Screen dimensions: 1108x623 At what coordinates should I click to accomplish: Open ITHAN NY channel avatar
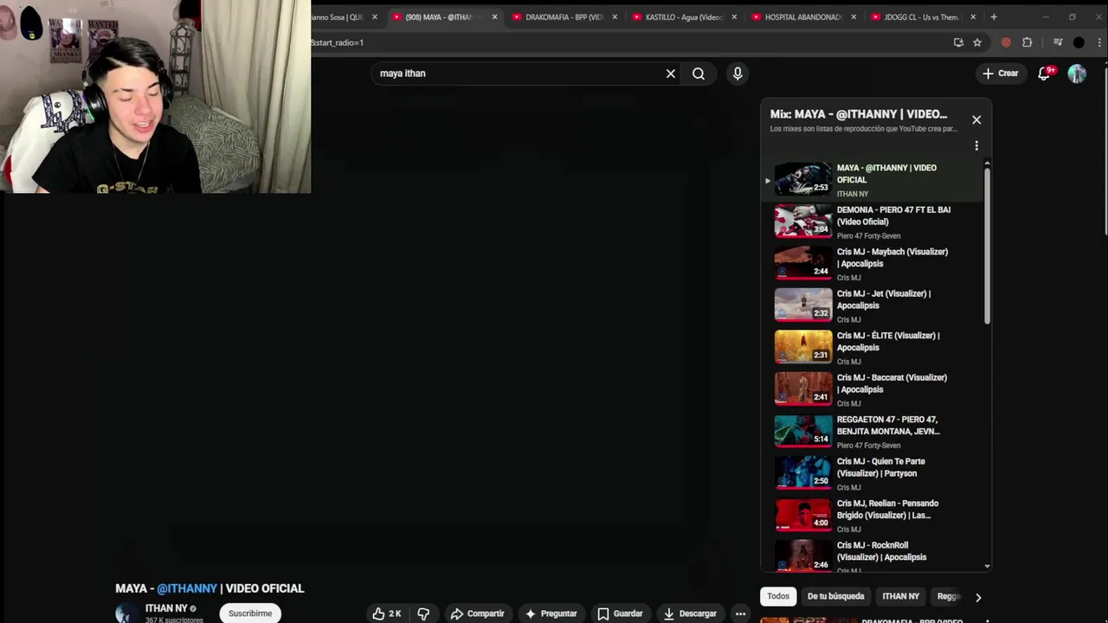[126, 613]
